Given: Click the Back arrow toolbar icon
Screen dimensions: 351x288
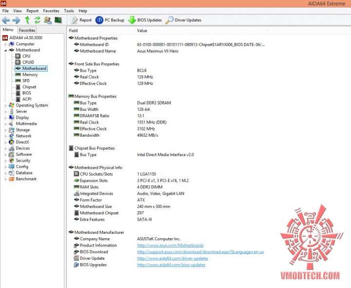Looking at the screenshot, I should [x=6, y=20].
